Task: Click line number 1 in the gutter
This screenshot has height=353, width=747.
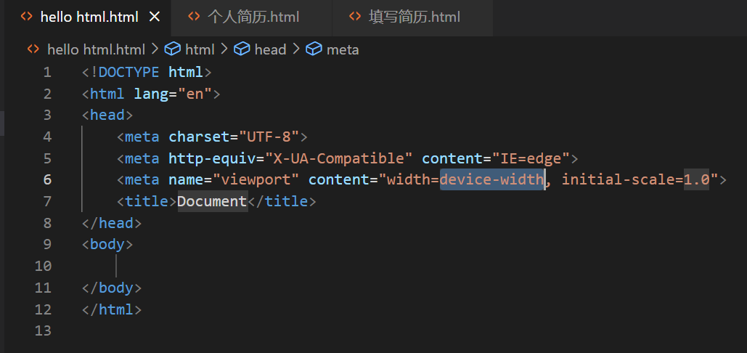Action: click(x=46, y=73)
